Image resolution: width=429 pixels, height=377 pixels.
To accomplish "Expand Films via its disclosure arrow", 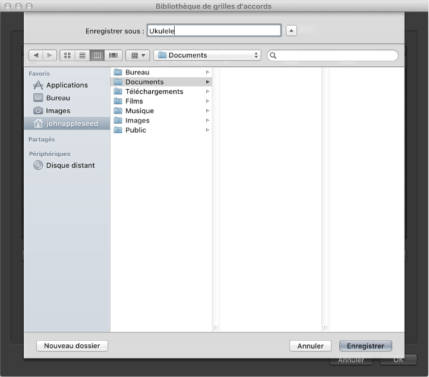I will 207,101.
